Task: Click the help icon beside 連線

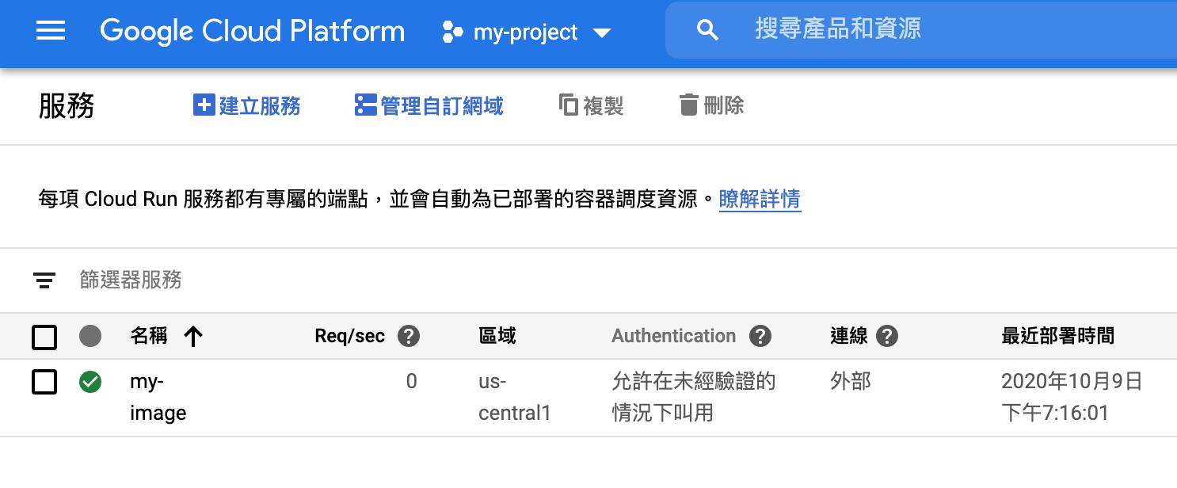Action: (x=887, y=337)
